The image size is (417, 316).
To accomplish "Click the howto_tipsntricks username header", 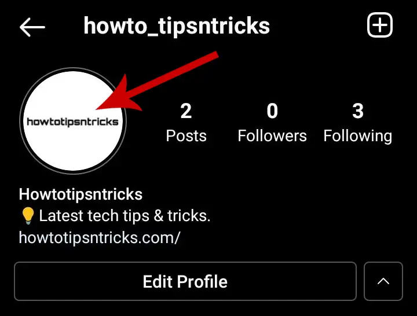I will pyautogui.click(x=177, y=26).
